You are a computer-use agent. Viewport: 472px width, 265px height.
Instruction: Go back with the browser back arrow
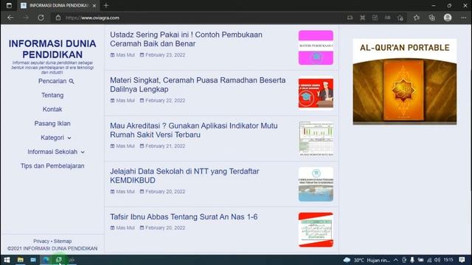pos(10,18)
